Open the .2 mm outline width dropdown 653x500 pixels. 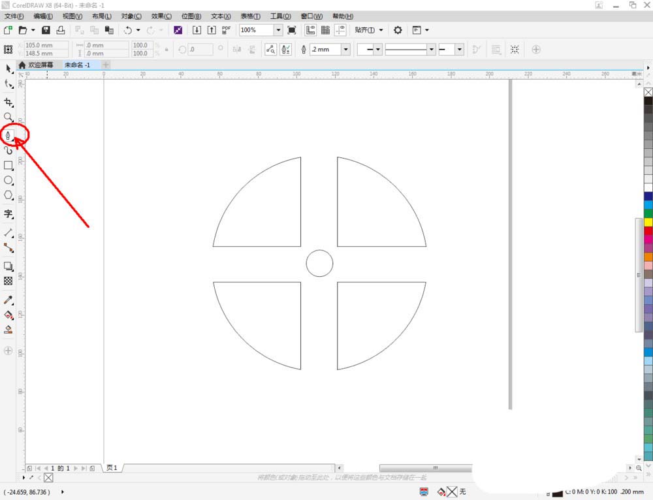pyautogui.click(x=345, y=50)
